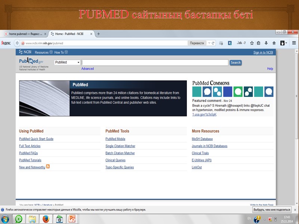Open PubMed Mobile link
The image size is (299, 224).
click(115, 139)
